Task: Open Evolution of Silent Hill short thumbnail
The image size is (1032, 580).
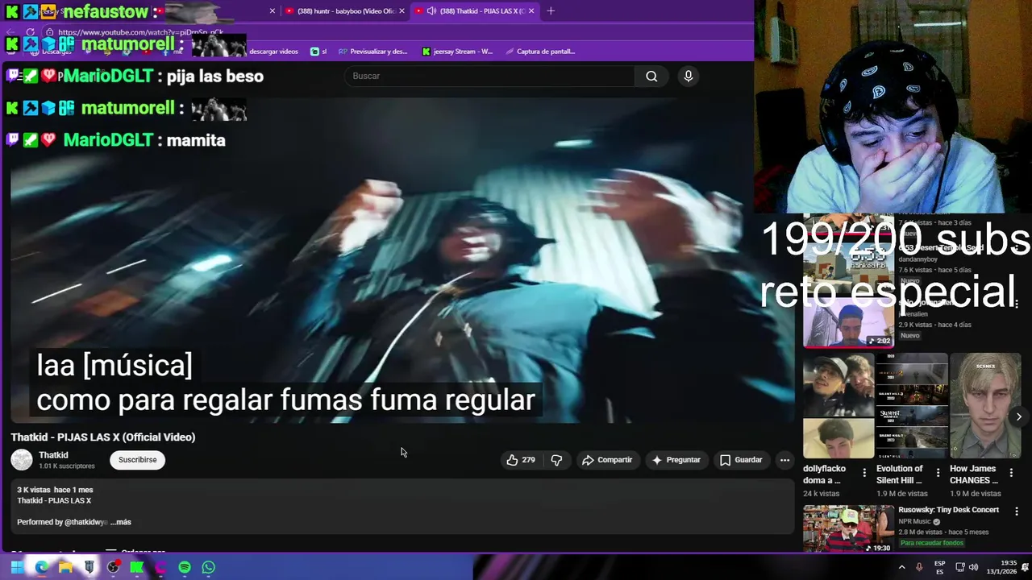Action: pyautogui.click(x=912, y=406)
